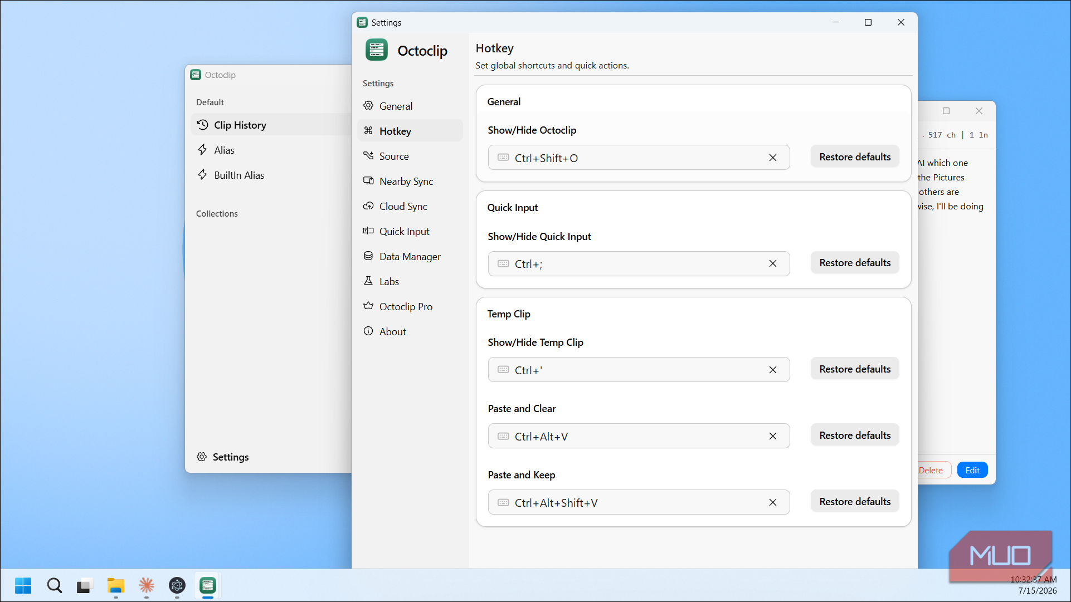This screenshot has width=1071, height=602.
Task: Clear the Ctrl+Shift+O hotkey
Action: pyautogui.click(x=773, y=158)
